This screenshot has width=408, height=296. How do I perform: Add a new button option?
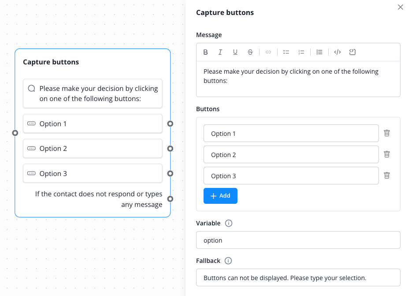point(220,196)
